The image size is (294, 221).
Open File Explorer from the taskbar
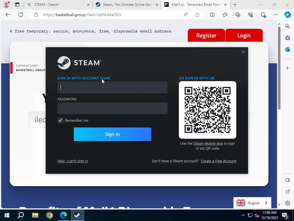(35, 215)
